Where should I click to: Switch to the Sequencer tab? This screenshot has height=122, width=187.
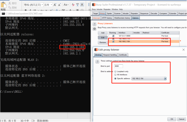pyautogui.click(x=144, y=14)
